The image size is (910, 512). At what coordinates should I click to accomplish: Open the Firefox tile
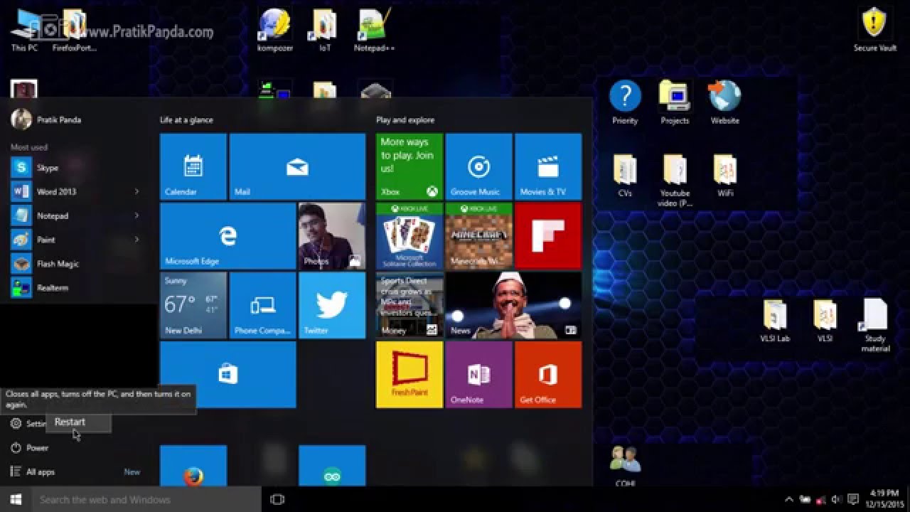pyautogui.click(x=193, y=466)
